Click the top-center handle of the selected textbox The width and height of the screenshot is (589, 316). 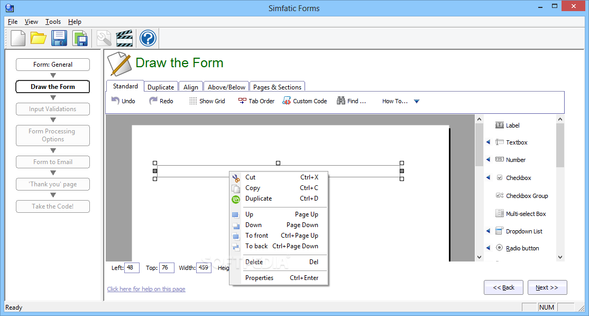[278, 163]
